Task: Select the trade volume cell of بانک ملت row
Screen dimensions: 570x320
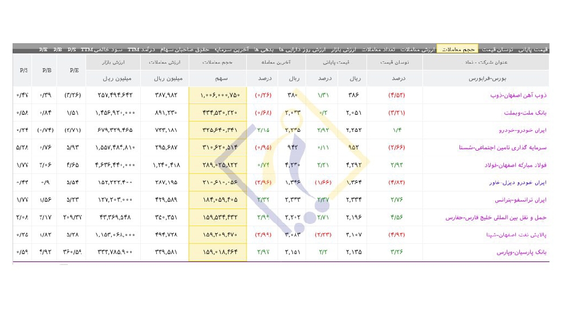Action: tap(218, 113)
